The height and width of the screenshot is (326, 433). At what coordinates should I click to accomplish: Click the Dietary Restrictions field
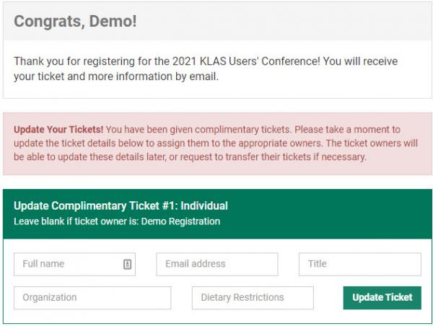pyautogui.click(x=253, y=297)
